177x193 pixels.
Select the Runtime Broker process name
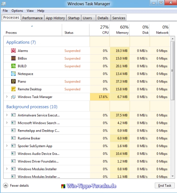29,138
